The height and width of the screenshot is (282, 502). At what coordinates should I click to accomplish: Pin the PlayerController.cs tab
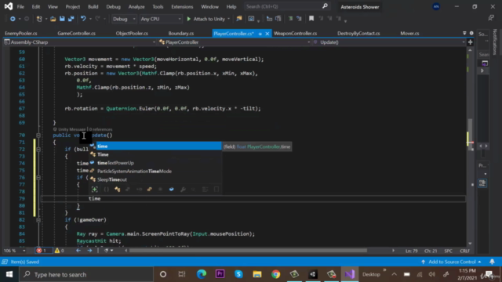(260, 34)
